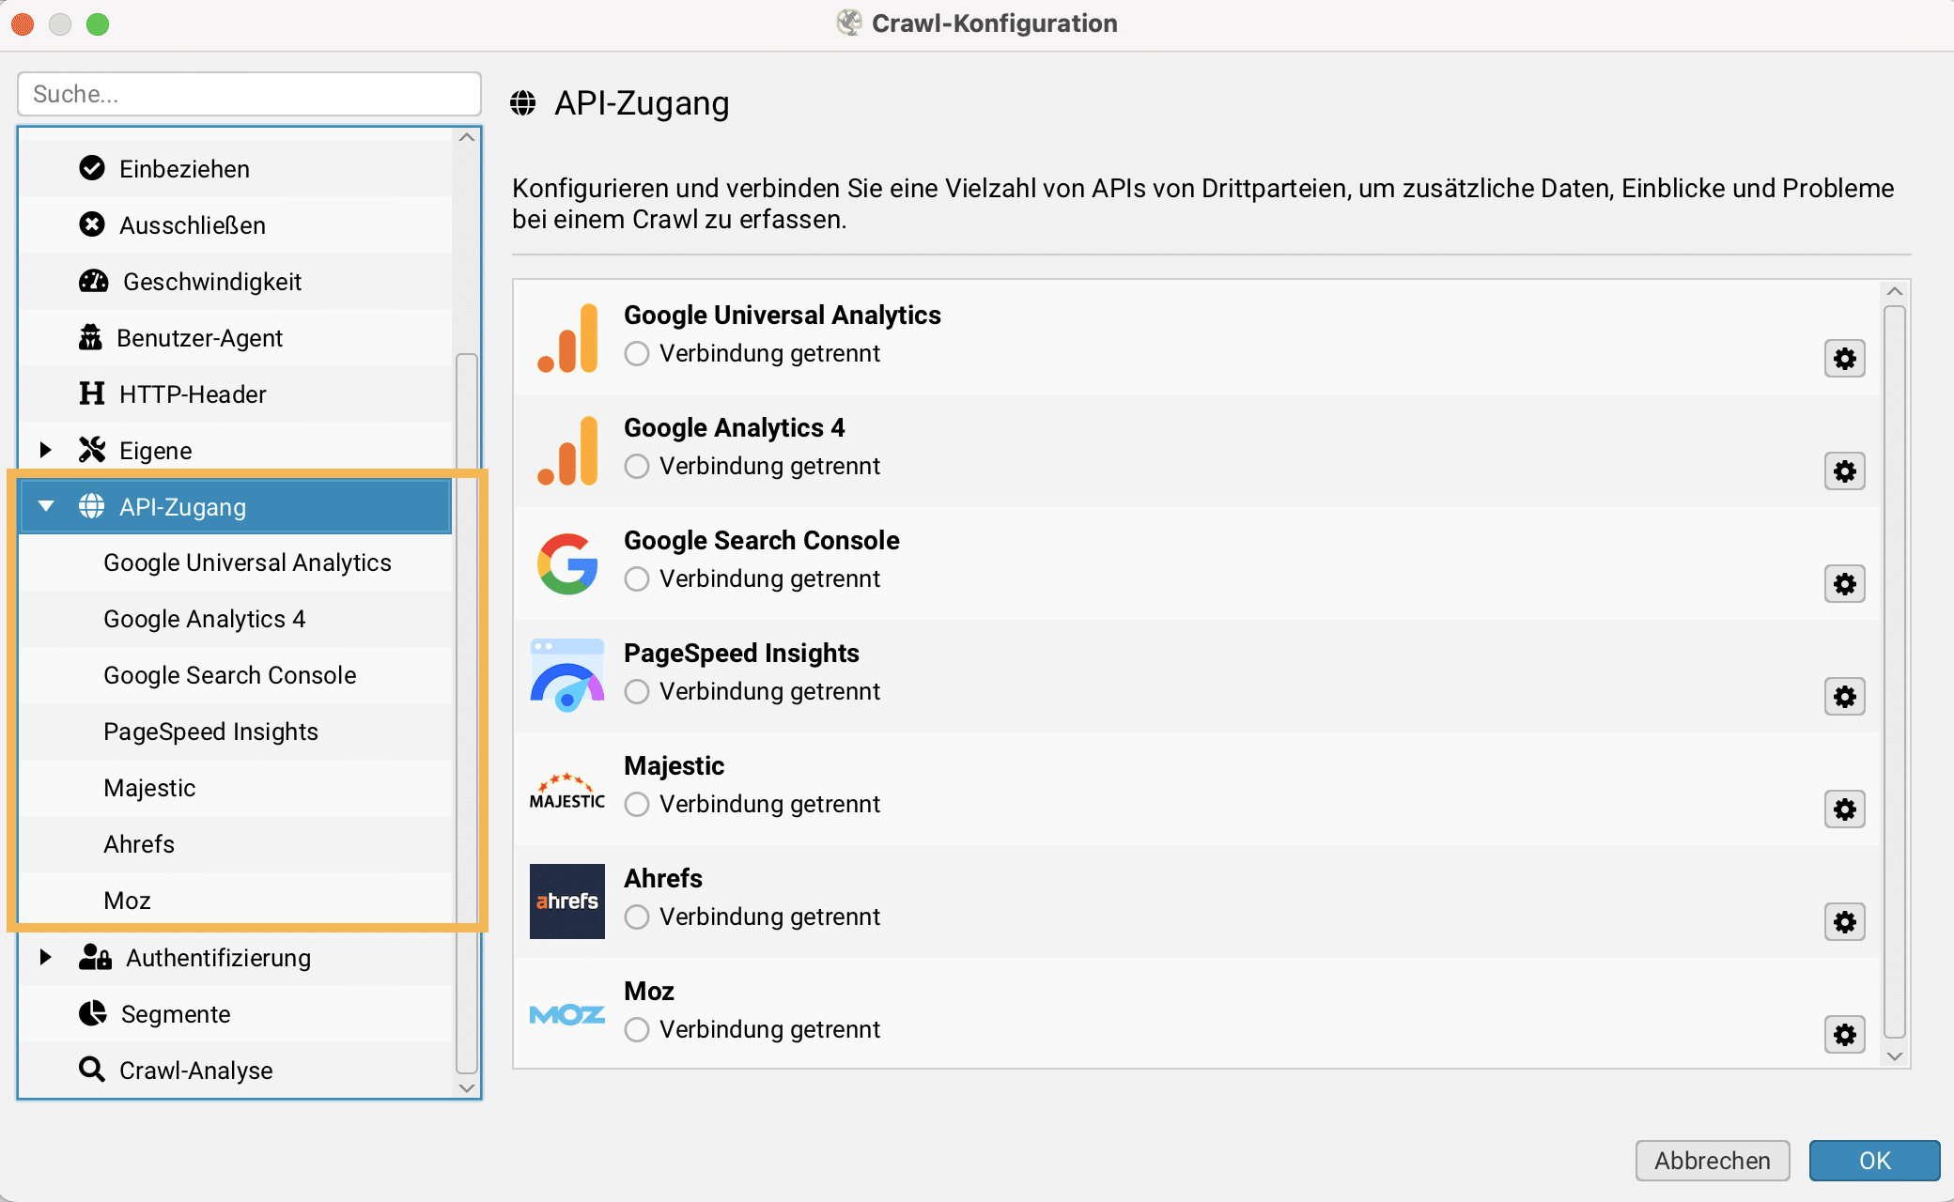
Task: Open settings gear for Google Universal Analytics
Action: click(x=1845, y=359)
